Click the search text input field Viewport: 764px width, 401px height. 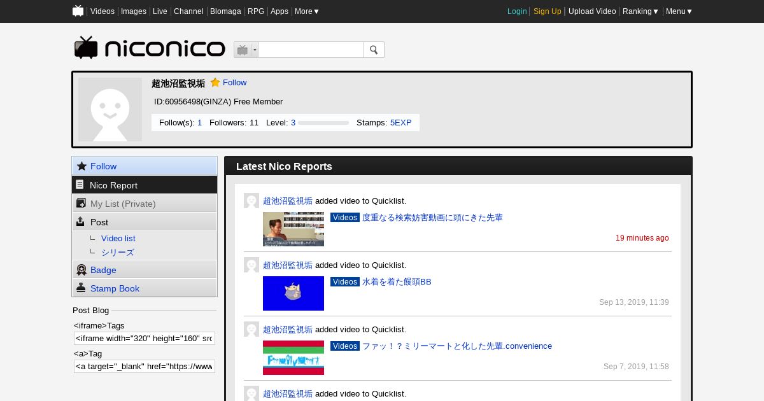pos(311,50)
